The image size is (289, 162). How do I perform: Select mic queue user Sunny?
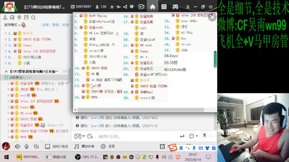pos(27,45)
